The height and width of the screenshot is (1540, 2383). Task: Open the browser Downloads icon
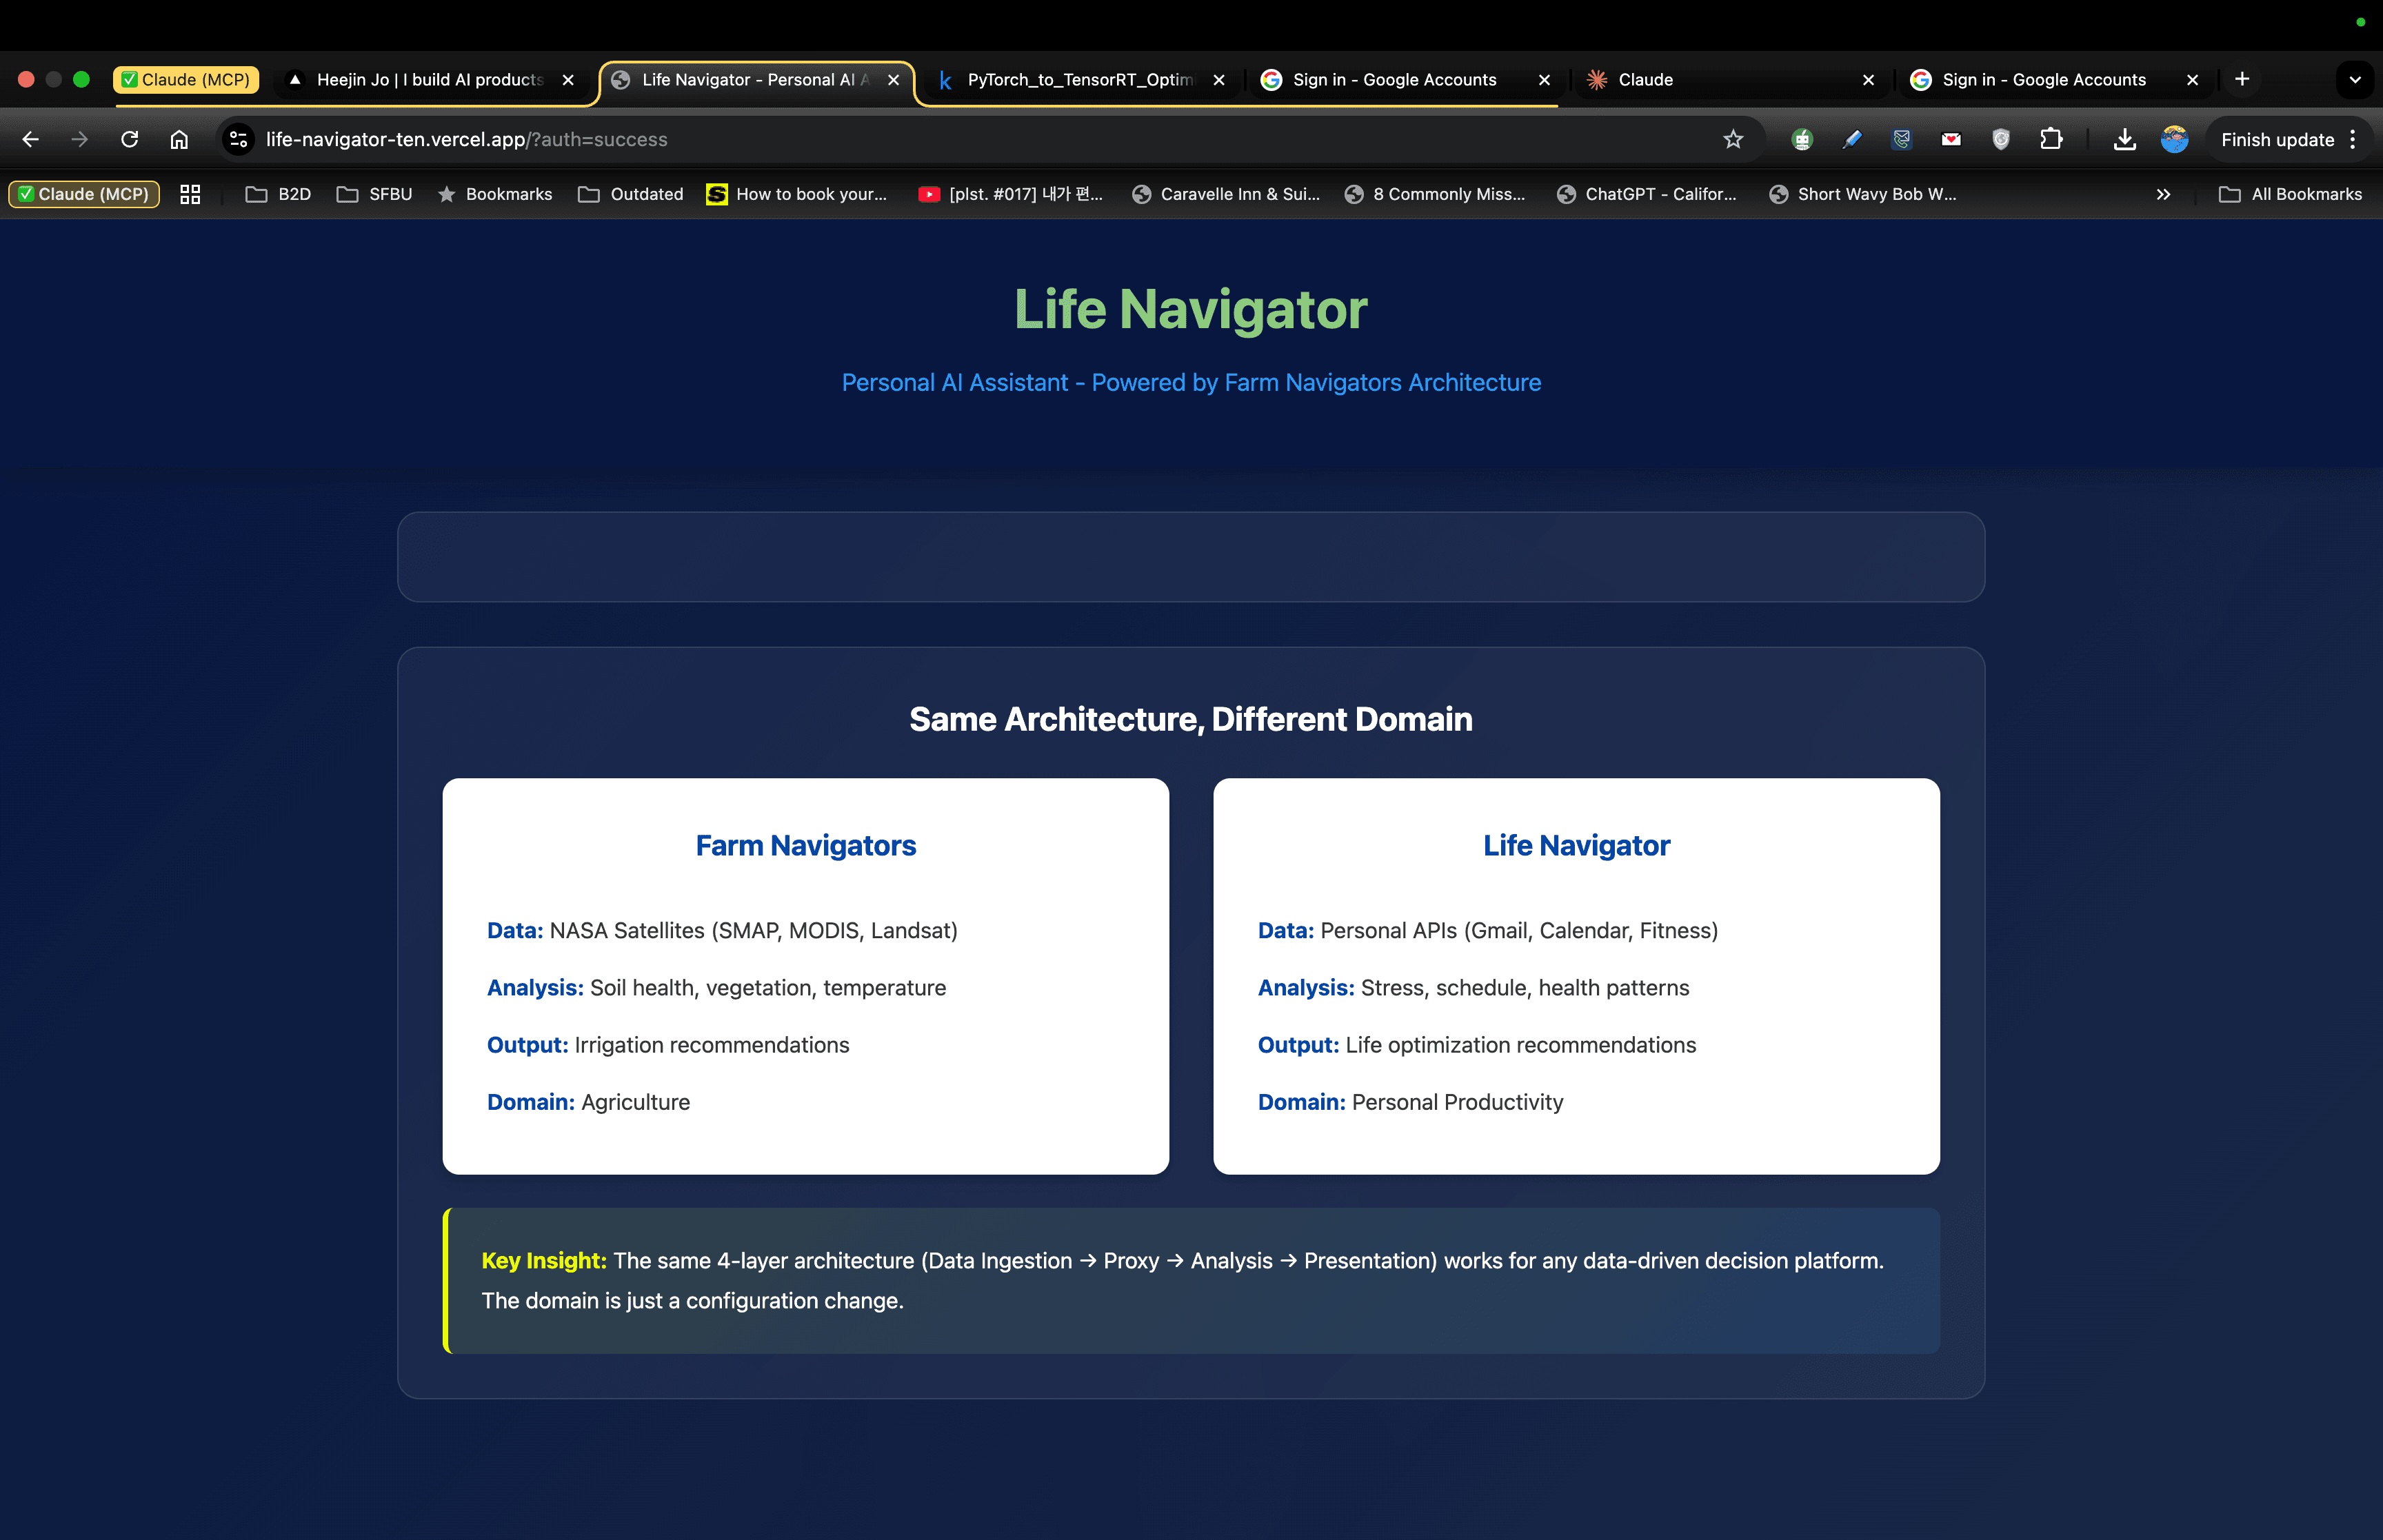pyautogui.click(x=2124, y=139)
